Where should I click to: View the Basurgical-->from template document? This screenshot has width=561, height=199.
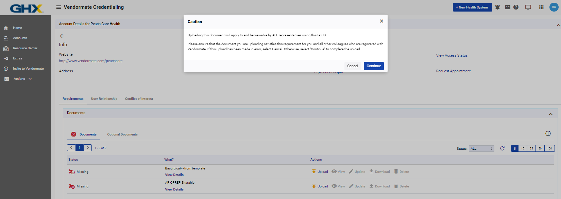click(x=338, y=172)
